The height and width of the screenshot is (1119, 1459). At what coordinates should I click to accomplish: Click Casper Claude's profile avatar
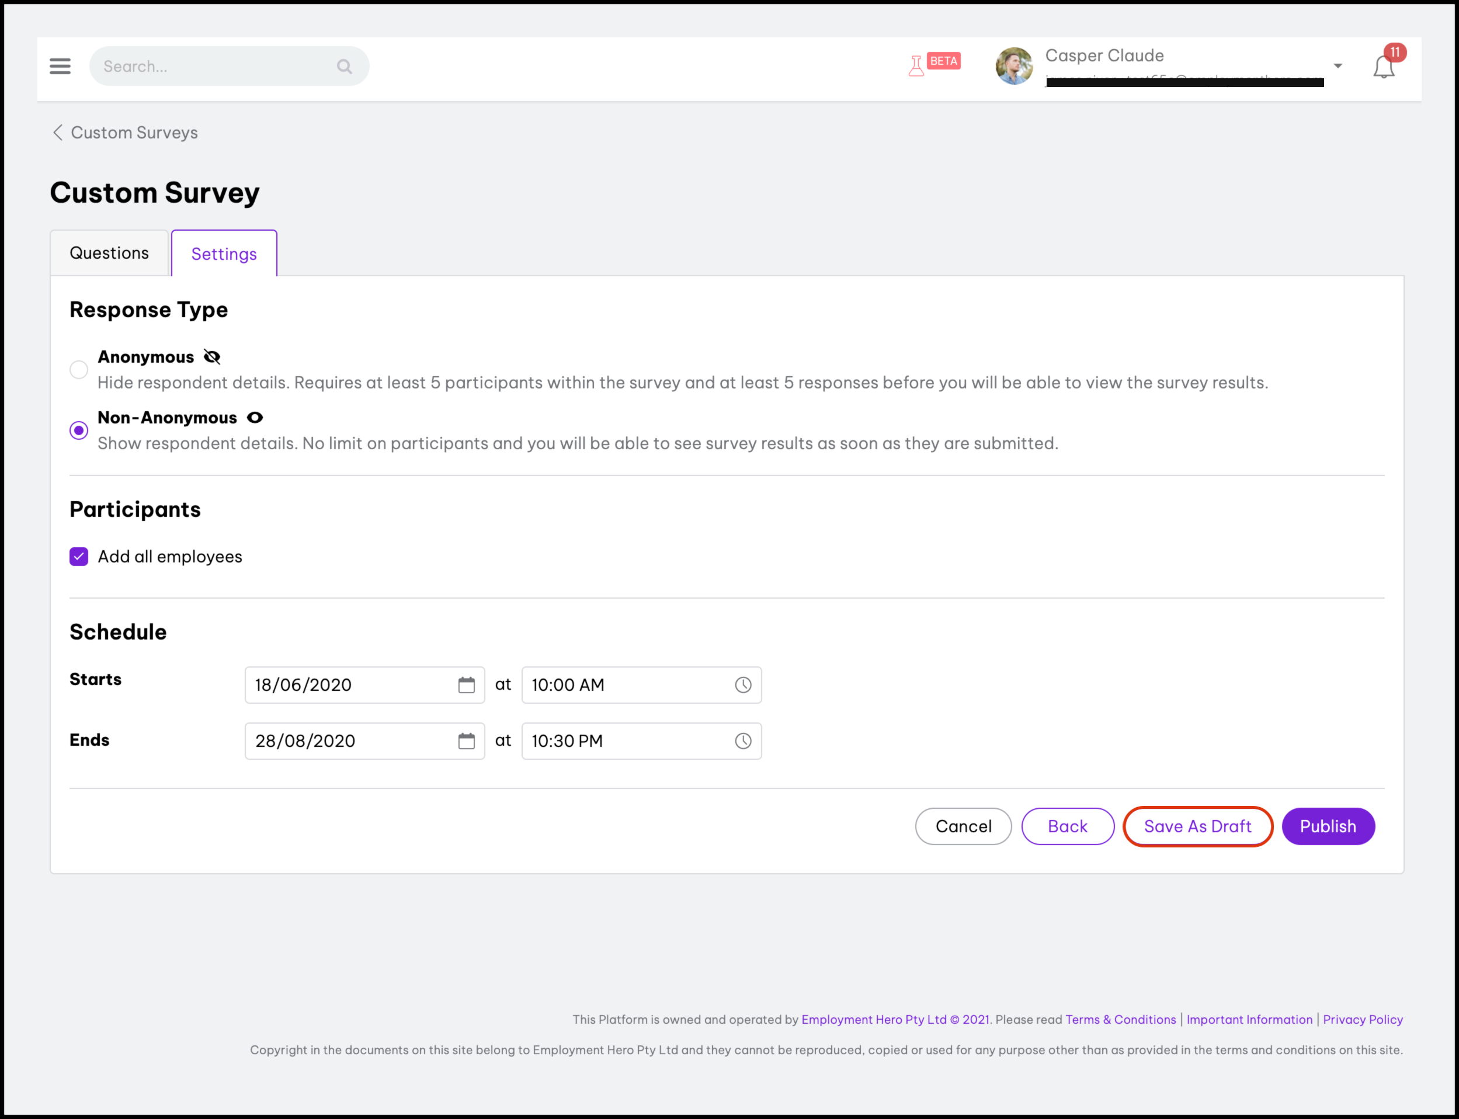pyautogui.click(x=1013, y=66)
